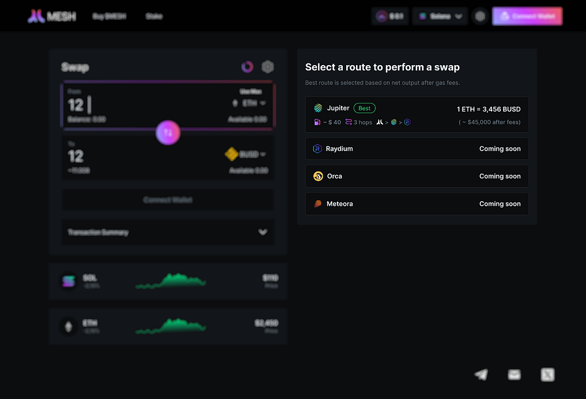
Task: Click the ETH price value $2,450
Action: [267, 323]
